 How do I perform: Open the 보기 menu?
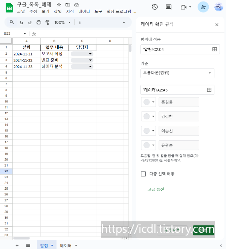(46, 11)
